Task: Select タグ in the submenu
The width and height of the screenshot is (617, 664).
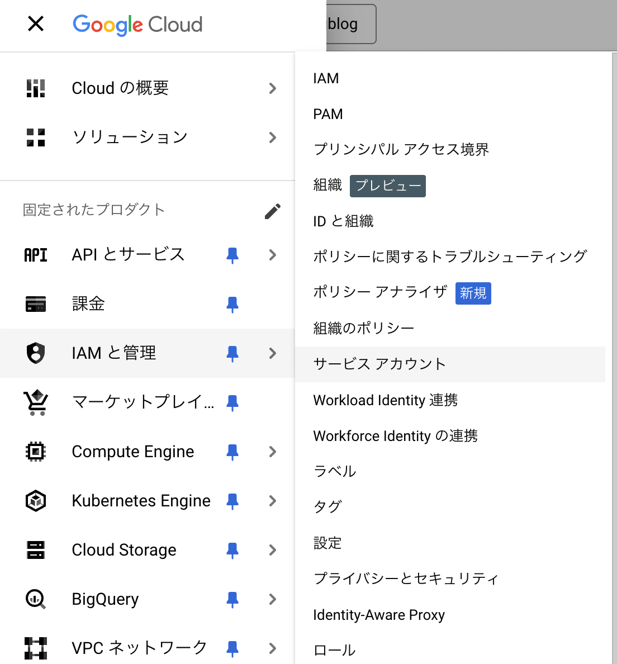Action: click(450, 507)
